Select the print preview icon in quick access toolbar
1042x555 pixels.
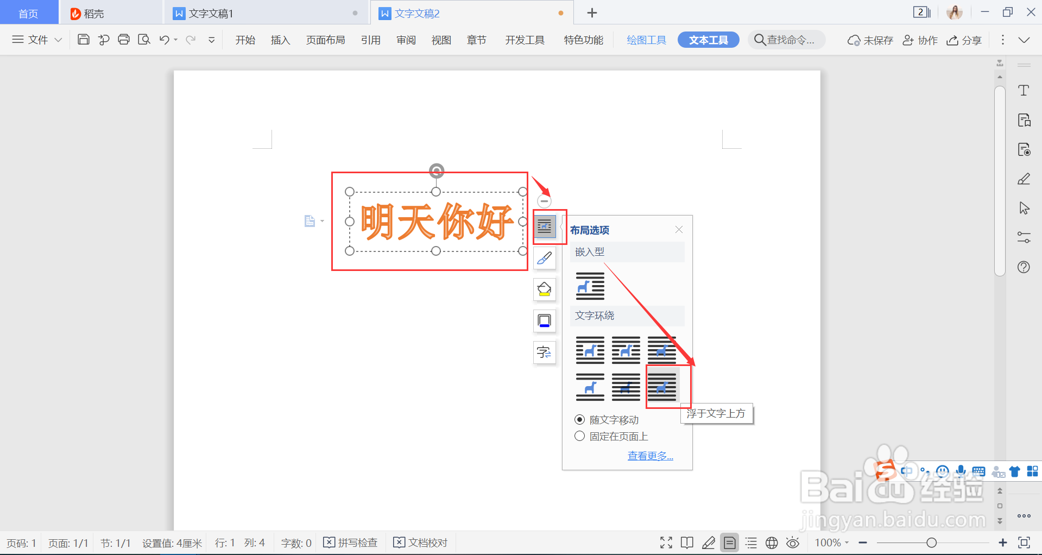pos(144,39)
